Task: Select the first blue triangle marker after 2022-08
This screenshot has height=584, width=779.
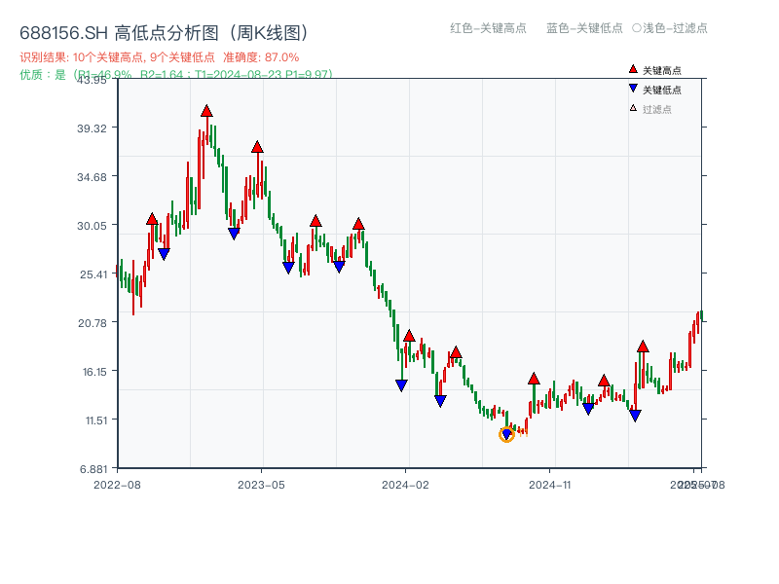Action: click(x=163, y=251)
